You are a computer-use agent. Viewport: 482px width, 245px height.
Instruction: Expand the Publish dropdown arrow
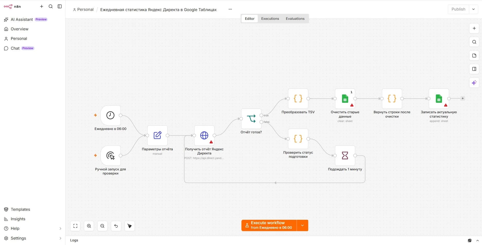473,9
